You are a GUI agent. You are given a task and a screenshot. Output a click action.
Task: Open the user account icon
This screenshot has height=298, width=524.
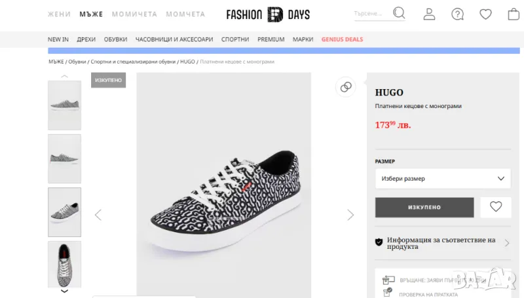pos(429,14)
